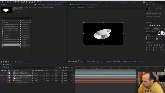Click the fill color swatch in Character panel
Image resolution: width=165 pixels, height=93 pixels.
click(x=162, y=32)
